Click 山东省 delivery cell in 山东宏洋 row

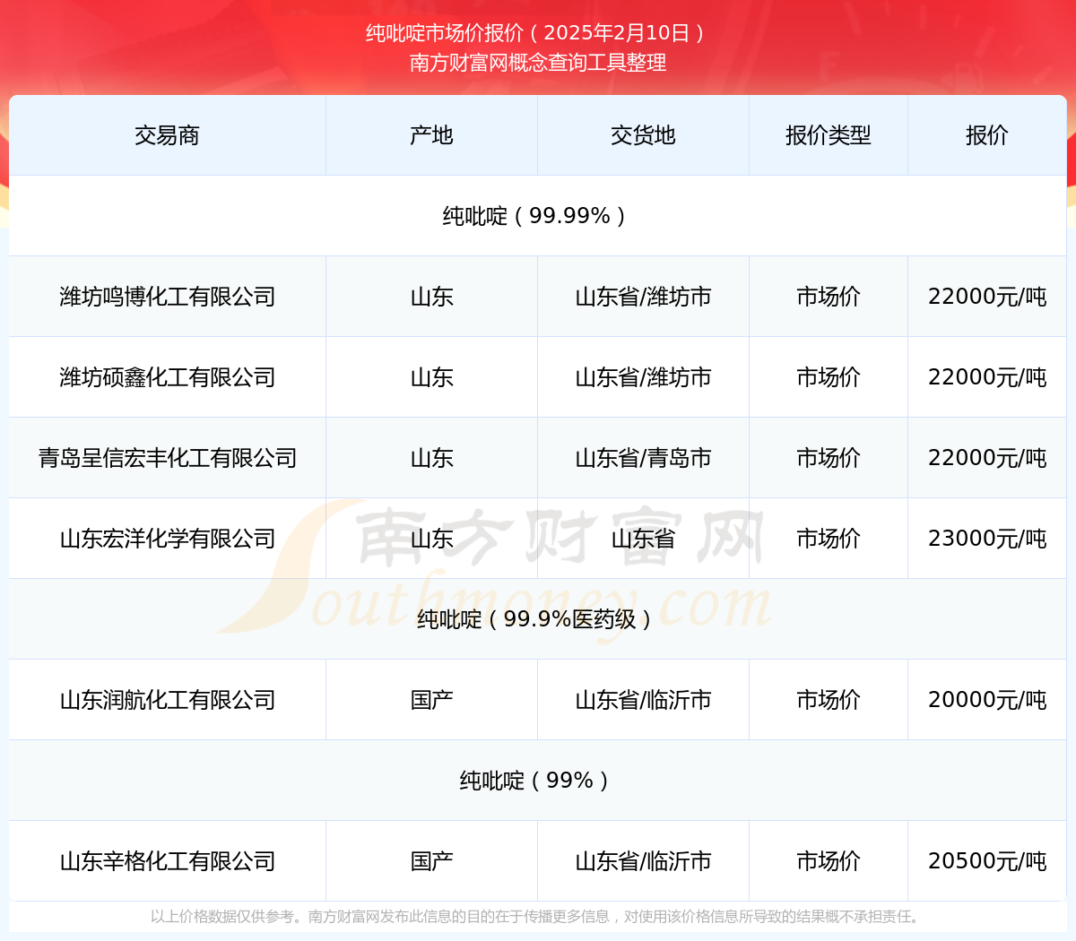tap(643, 539)
